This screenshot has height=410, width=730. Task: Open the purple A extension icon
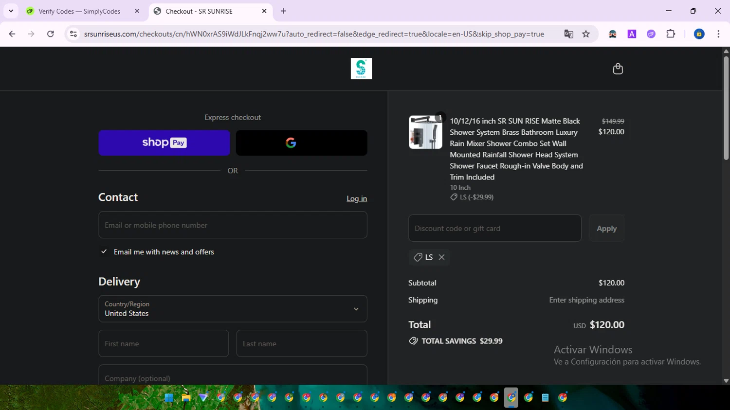(x=632, y=34)
